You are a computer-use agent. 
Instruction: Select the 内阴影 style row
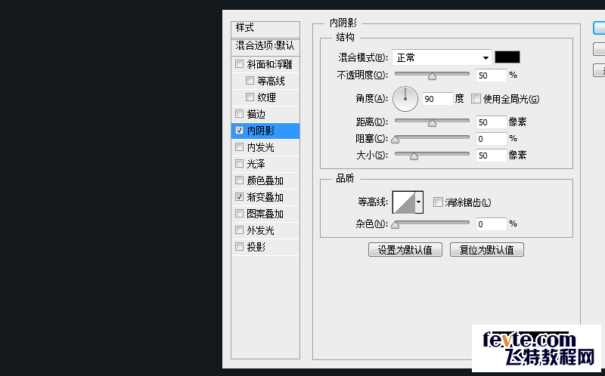click(265, 131)
